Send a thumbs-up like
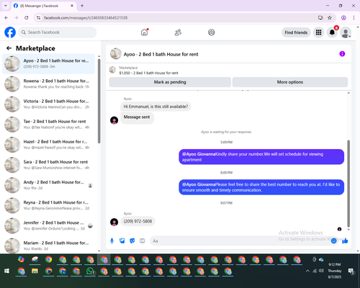This screenshot has width=360, height=288. pos(345,240)
